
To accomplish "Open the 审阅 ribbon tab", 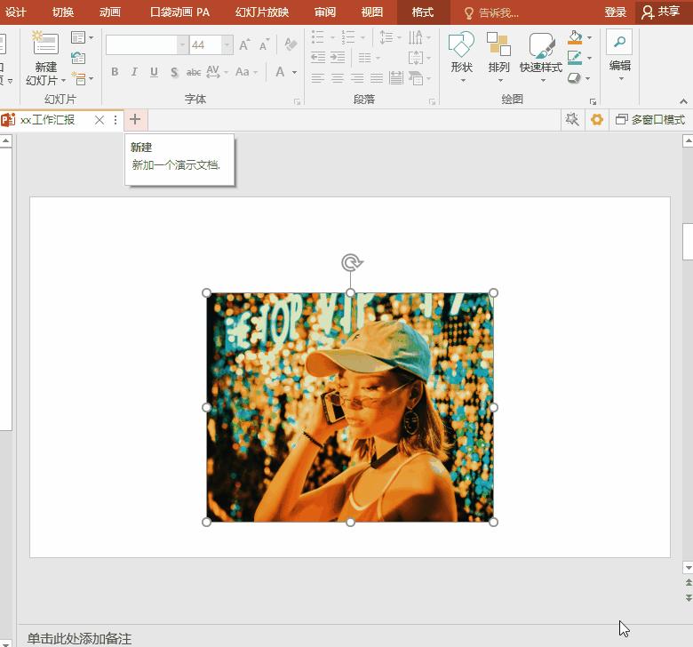I will [x=325, y=12].
